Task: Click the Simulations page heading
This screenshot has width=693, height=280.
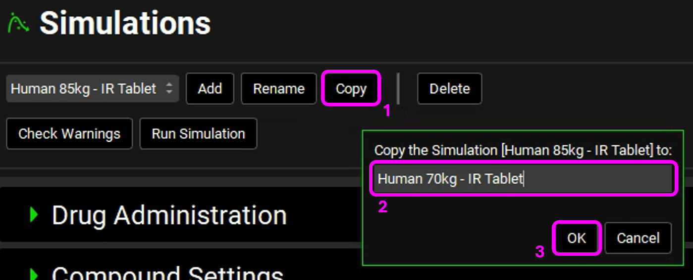Action: pyautogui.click(x=125, y=23)
